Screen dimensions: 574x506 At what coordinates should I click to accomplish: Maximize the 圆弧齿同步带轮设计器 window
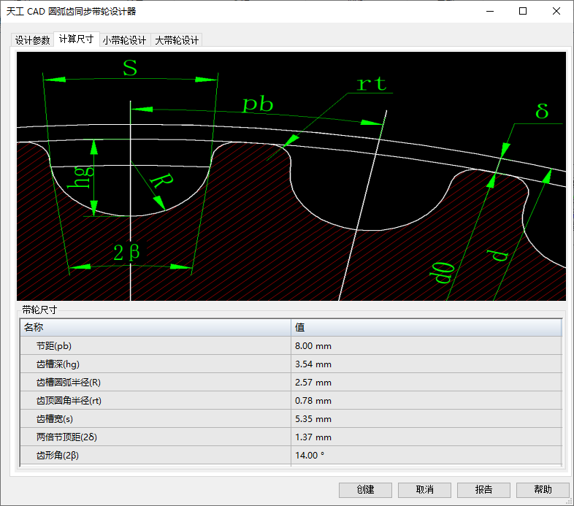click(x=523, y=11)
